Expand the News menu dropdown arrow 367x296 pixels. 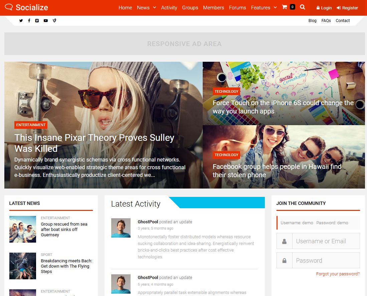point(155,7)
